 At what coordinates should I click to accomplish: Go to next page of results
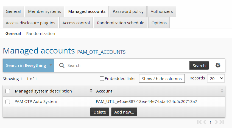[216, 122]
